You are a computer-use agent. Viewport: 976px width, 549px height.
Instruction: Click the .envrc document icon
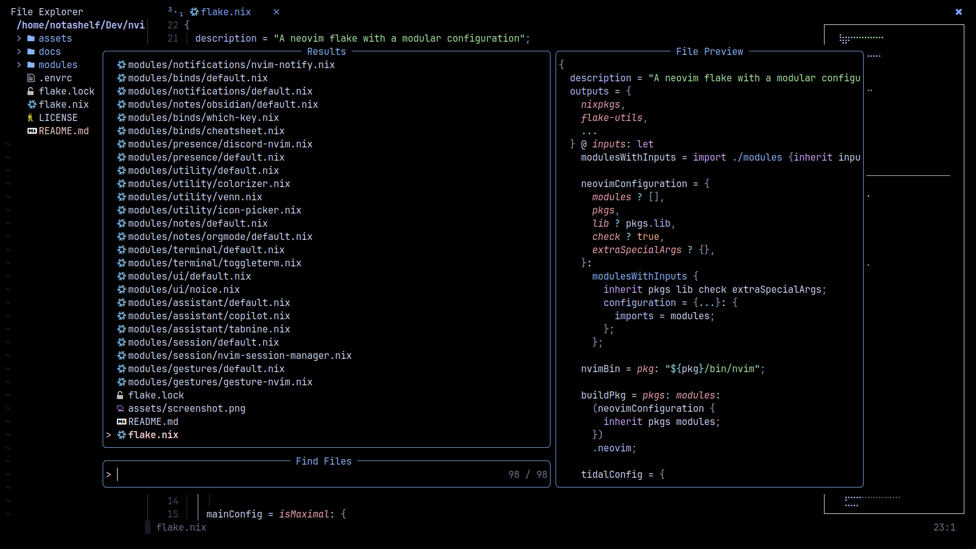click(x=31, y=78)
